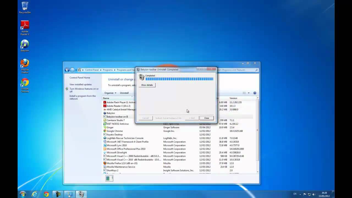
Task: Select Kayako Desktop row
Action: pos(178,134)
